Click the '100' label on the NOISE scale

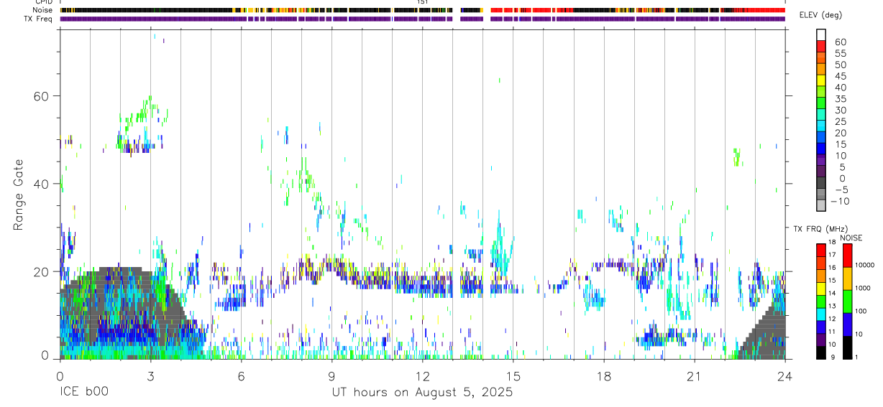[x=859, y=311]
